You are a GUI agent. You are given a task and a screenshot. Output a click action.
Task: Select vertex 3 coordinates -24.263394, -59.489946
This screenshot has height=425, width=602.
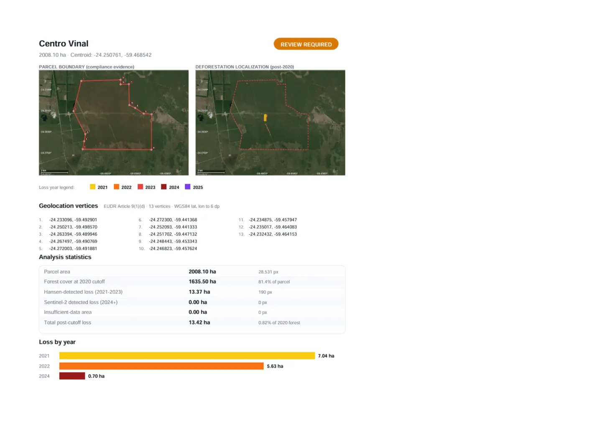(x=73, y=234)
